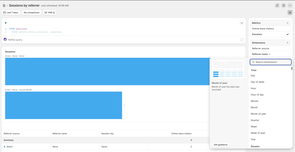Click the refresh report icon

(277, 5)
